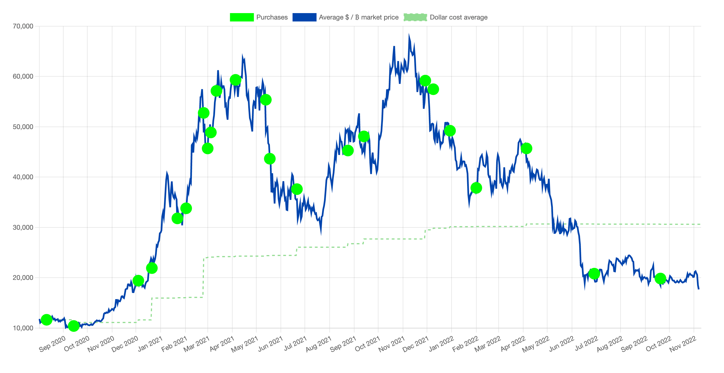This screenshot has height=373, width=724.
Task: Click the green Purchases legend swatch
Action: [242, 17]
